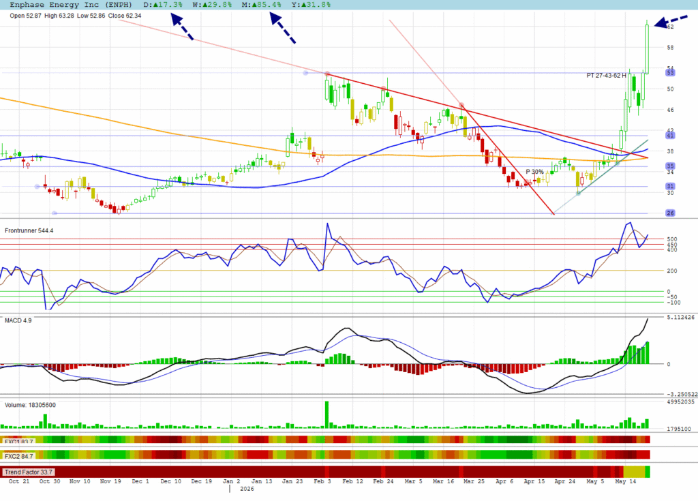
Task: Select the 41 price level tag
Action: coord(670,136)
